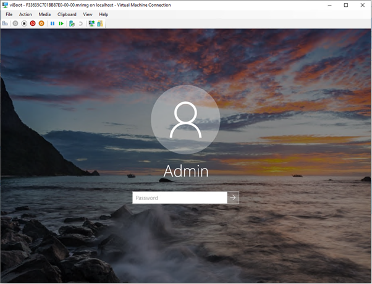Click the last icon in the toolbar
This screenshot has width=372, height=284.
[100, 23]
